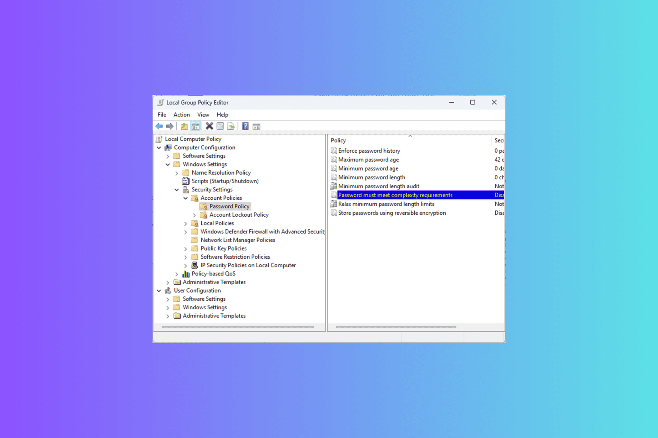Open the Action menu
658x438 pixels.
tap(182, 115)
